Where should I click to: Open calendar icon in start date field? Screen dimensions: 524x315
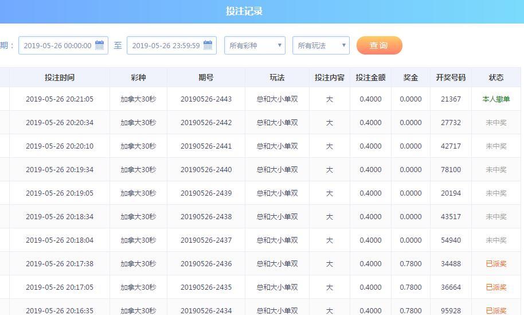(100, 45)
